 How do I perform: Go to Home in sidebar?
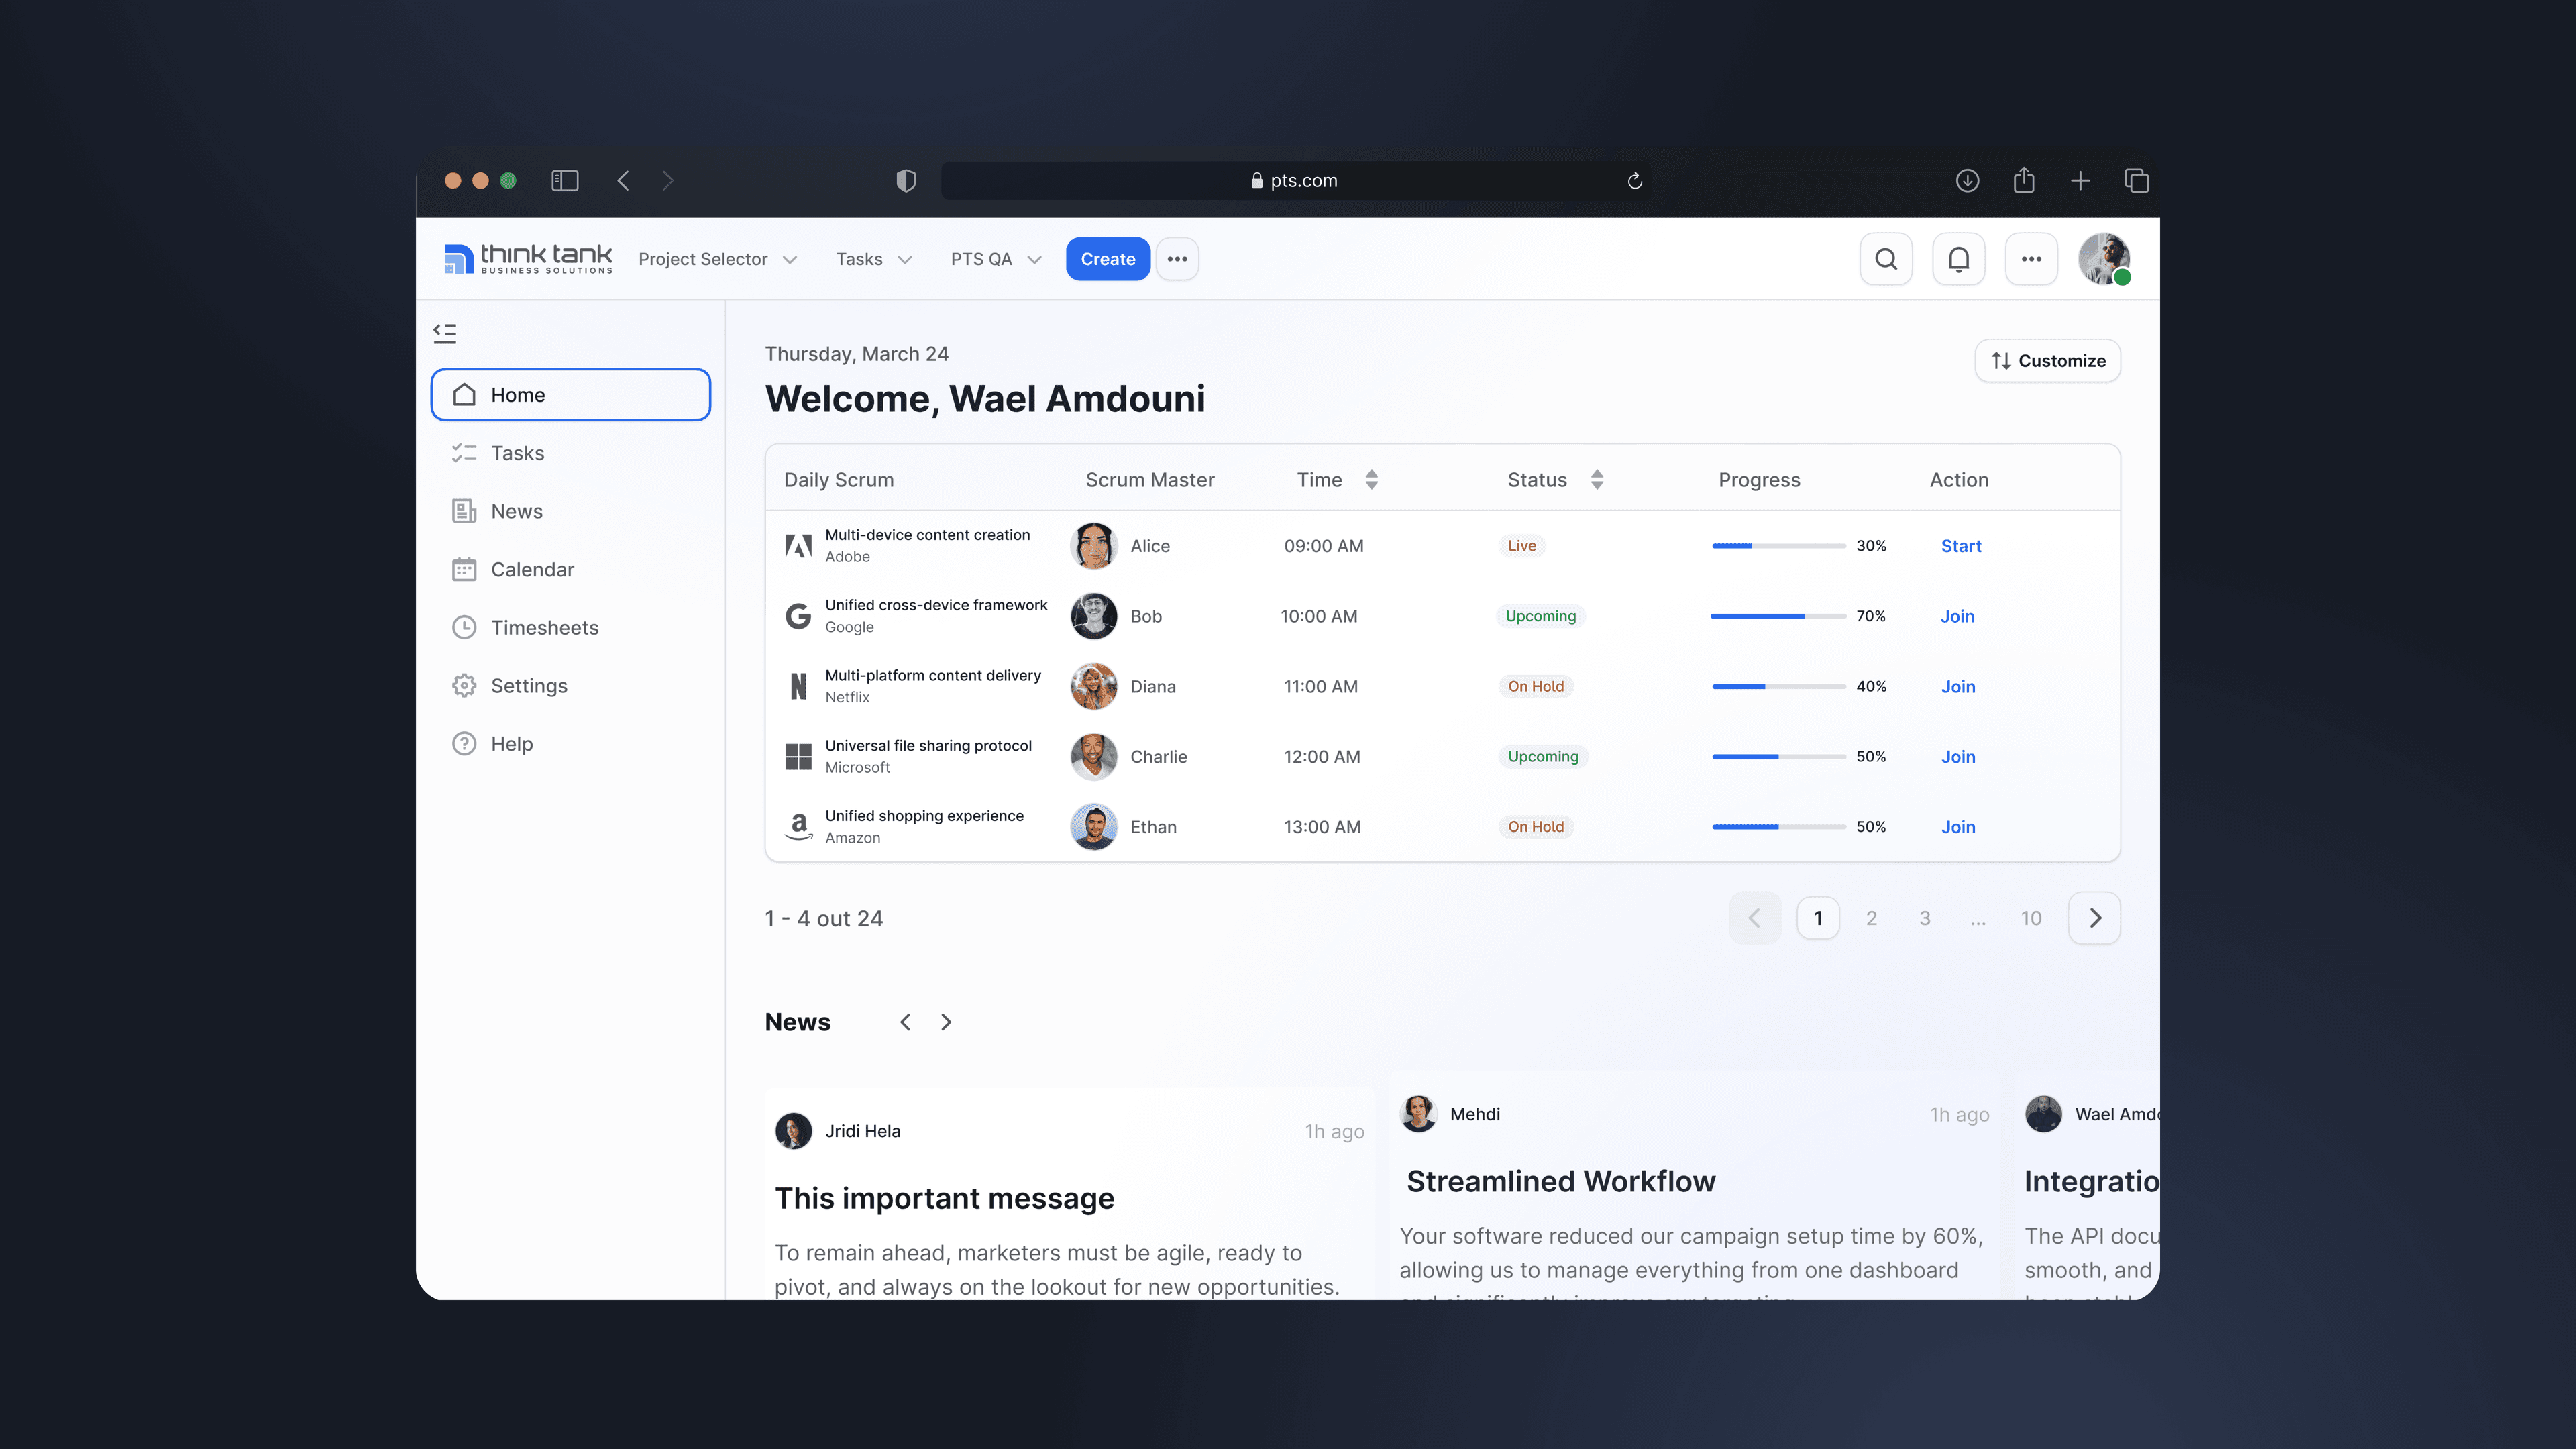pyautogui.click(x=570, y=395)
